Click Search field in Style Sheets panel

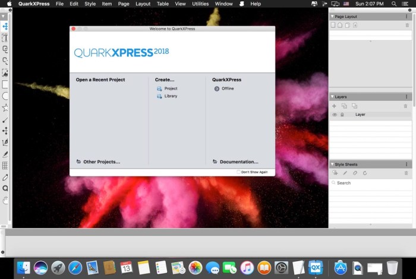(x=371, y=183)
